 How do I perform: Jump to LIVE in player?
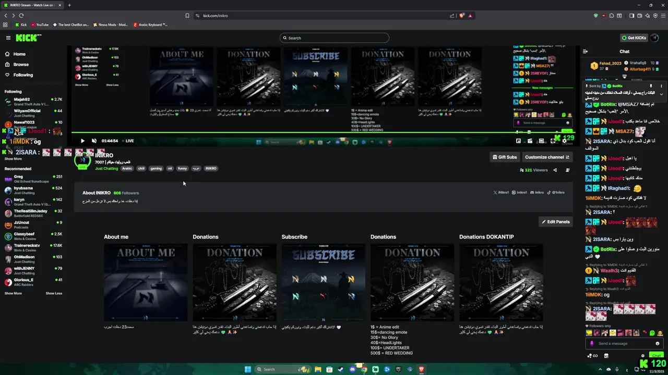tap(128, 141)
